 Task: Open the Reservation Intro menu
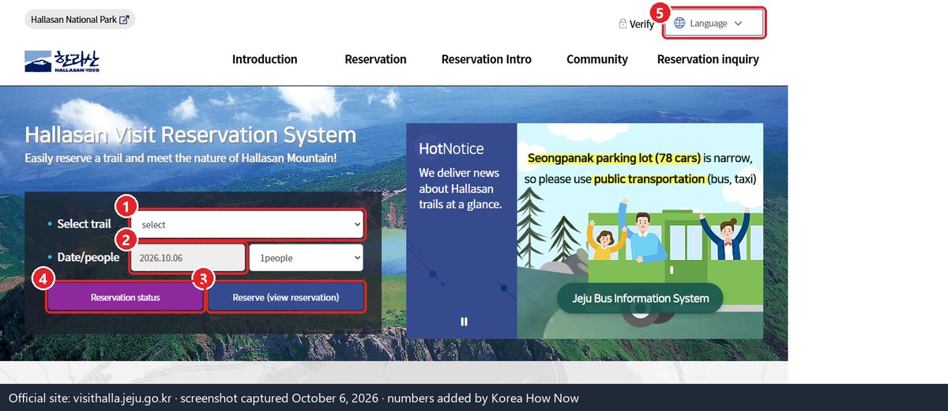487,59
